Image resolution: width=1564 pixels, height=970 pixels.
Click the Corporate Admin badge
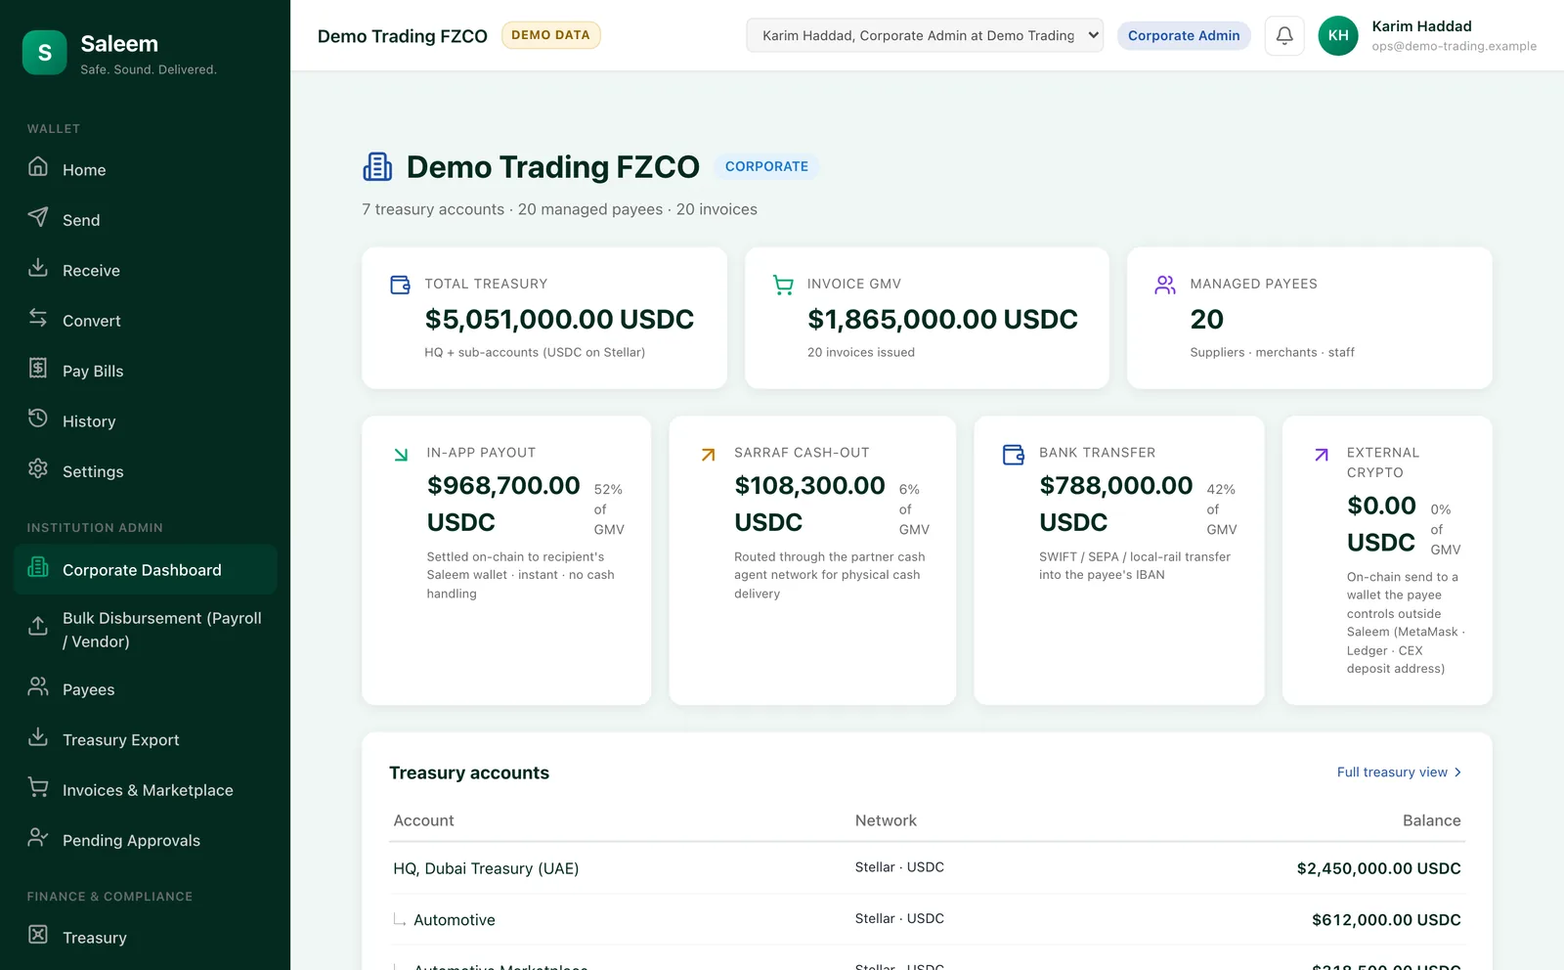click(x=1184, y=35)
